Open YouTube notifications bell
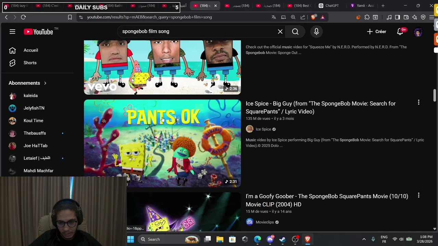 (400, 31)
